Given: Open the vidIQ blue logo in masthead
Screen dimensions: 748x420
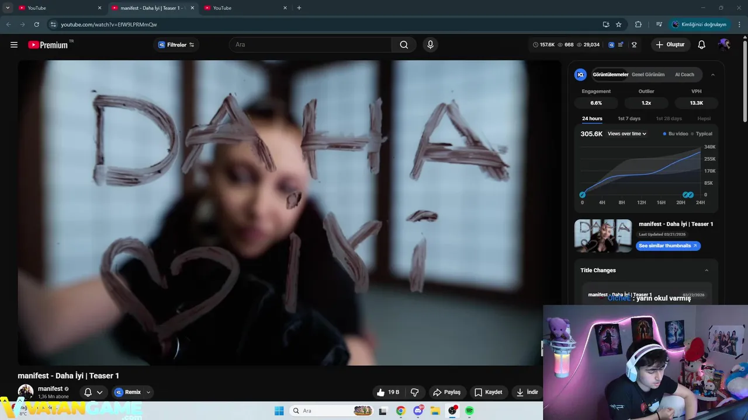Looking at the screenshot, I should 611,45.
